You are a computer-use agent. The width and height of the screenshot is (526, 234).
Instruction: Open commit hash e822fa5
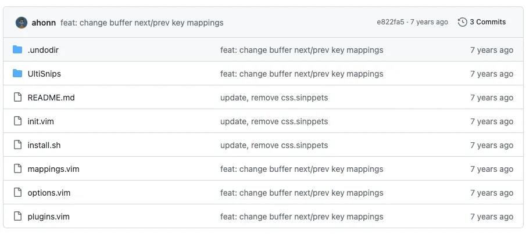click(x=390, y=22)
